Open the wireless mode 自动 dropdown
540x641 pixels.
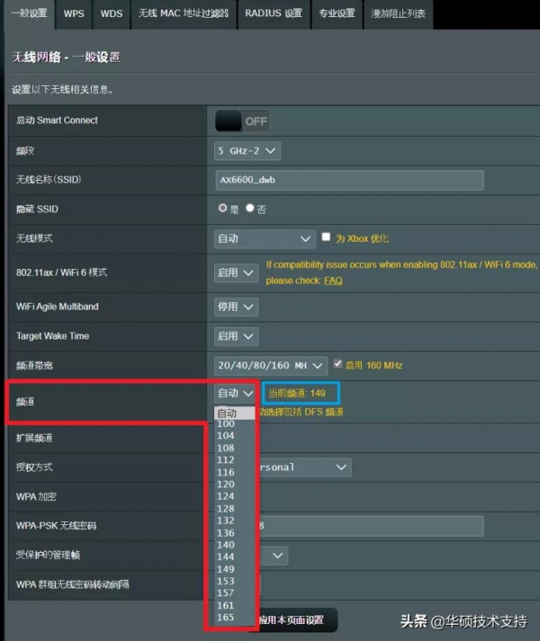[x=264, y=239]
